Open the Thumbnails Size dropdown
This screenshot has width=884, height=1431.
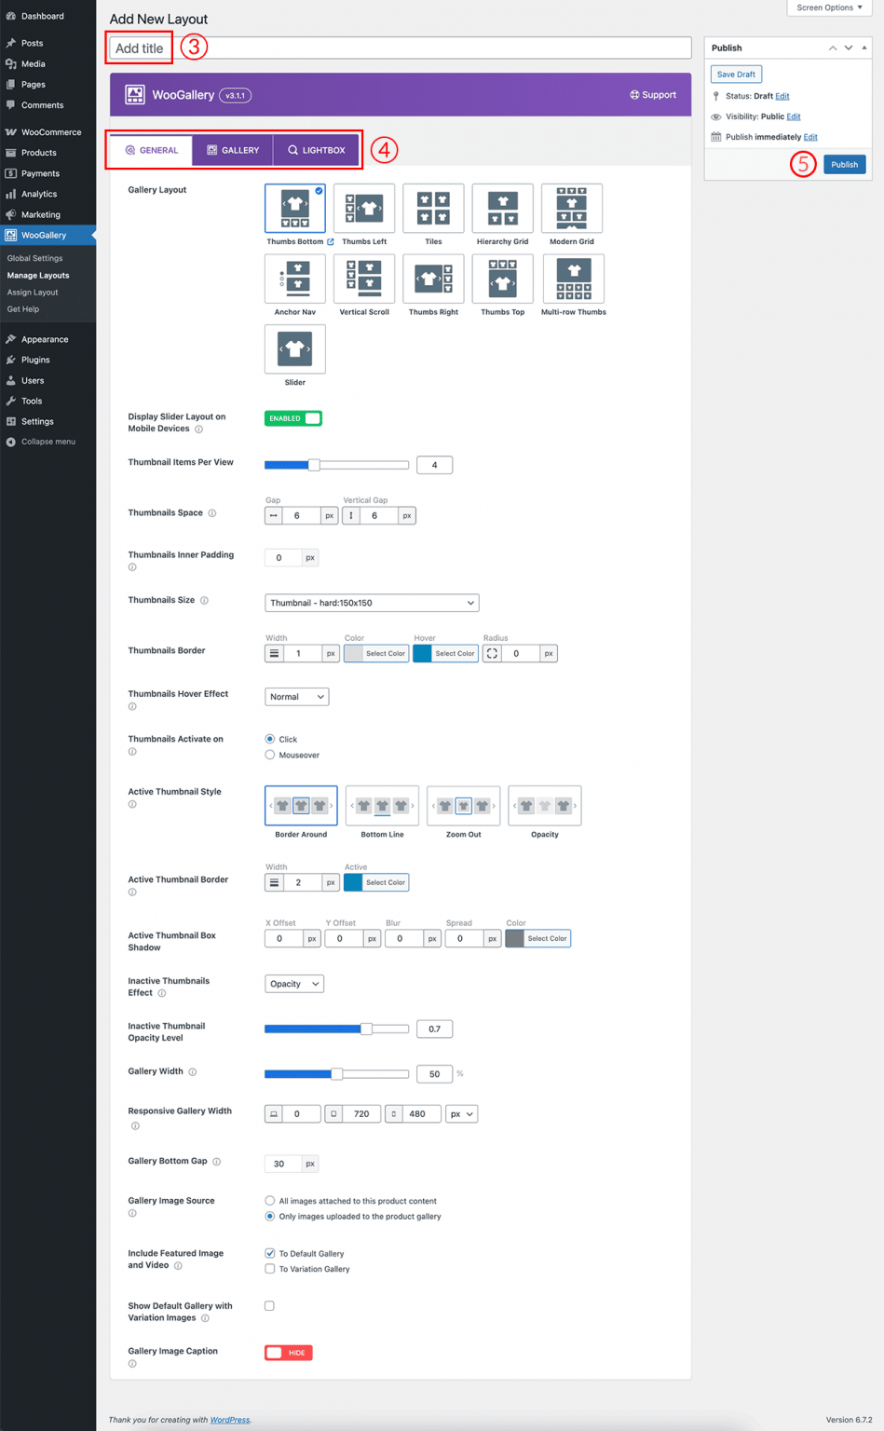[371, 603]
